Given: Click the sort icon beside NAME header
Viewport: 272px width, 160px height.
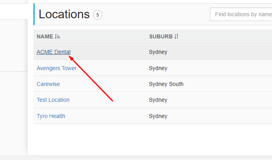Looking at the screenshot, I should point(57,36).
